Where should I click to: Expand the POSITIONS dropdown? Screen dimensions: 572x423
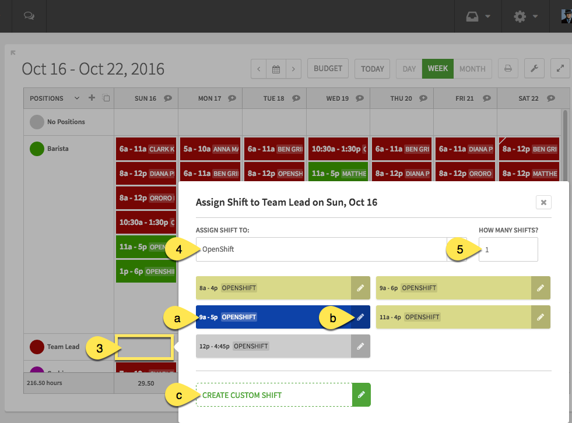(77, 98)
